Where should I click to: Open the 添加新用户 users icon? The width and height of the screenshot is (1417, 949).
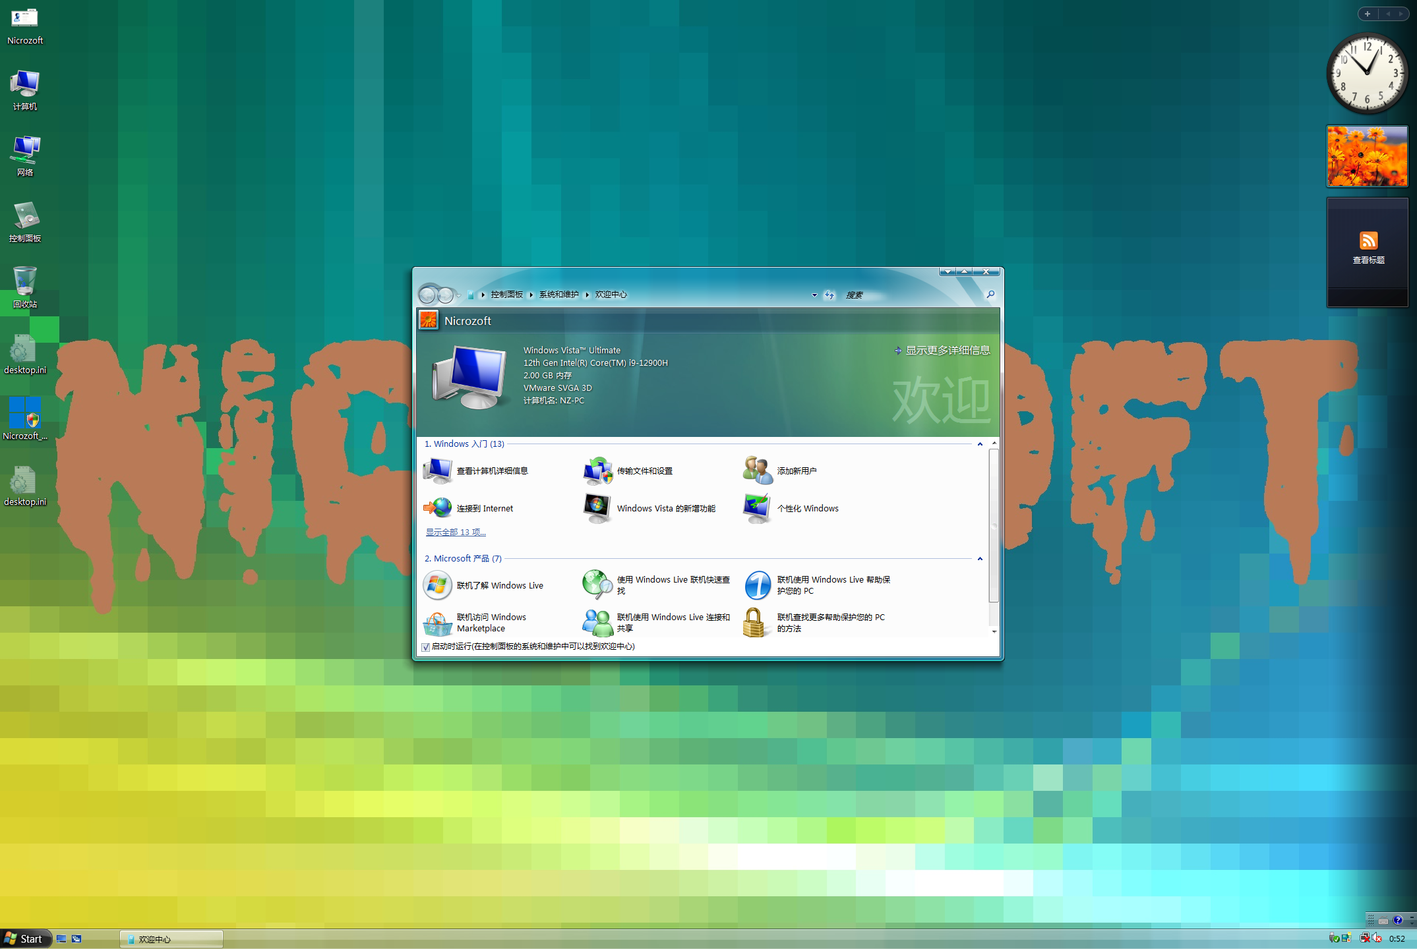(x=758, y=471)
